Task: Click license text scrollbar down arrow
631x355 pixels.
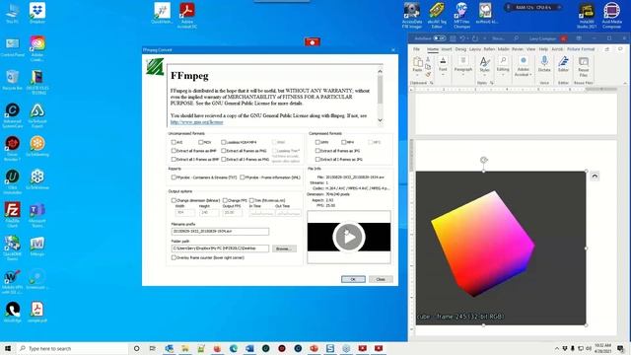Action: [x=380, y=120]
